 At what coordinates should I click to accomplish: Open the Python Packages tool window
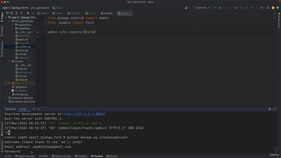(x=25, y=156)
